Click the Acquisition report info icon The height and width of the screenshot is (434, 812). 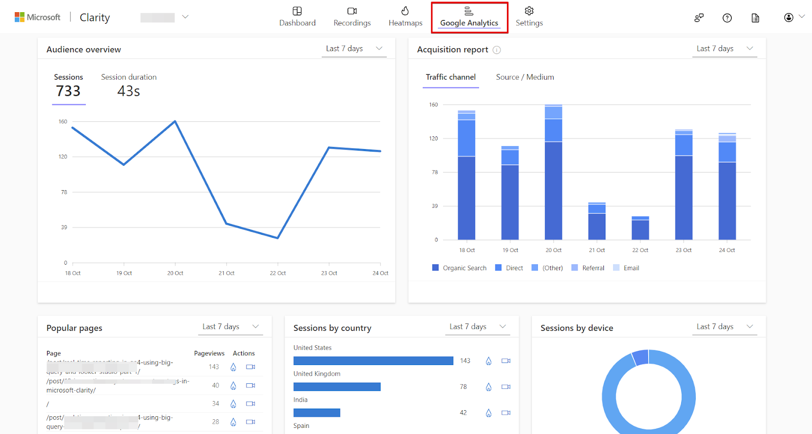point(497,50)
